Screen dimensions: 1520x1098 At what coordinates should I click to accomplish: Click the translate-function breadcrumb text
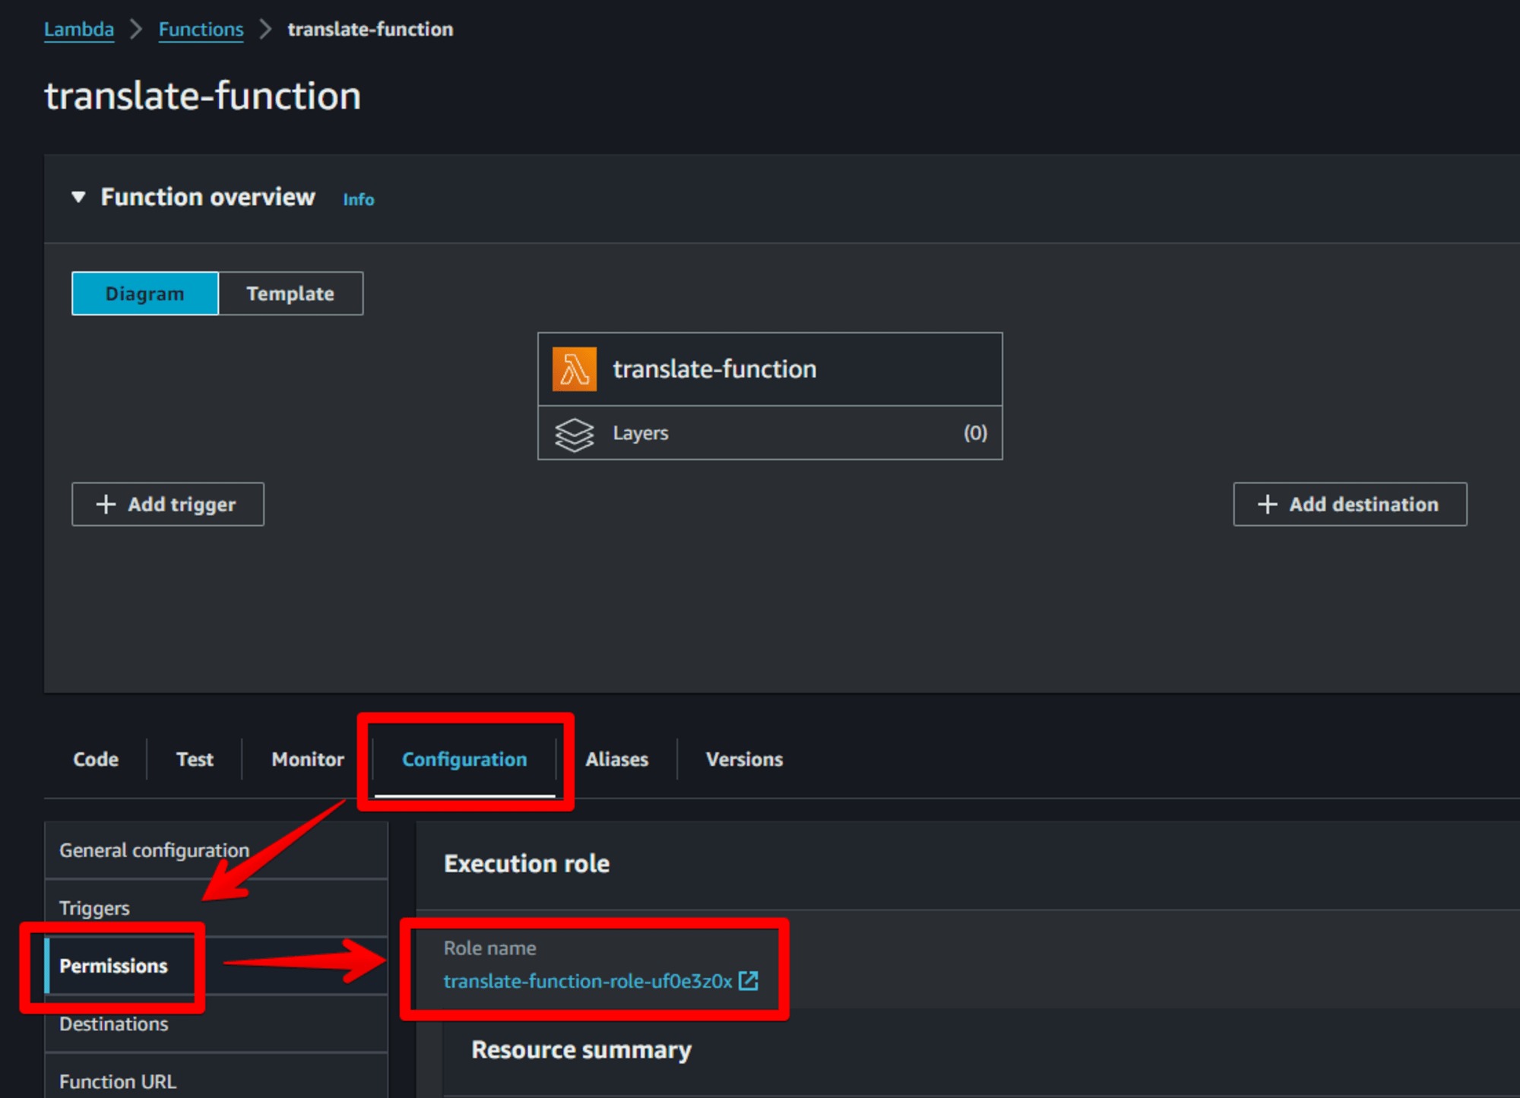(370, 29)
